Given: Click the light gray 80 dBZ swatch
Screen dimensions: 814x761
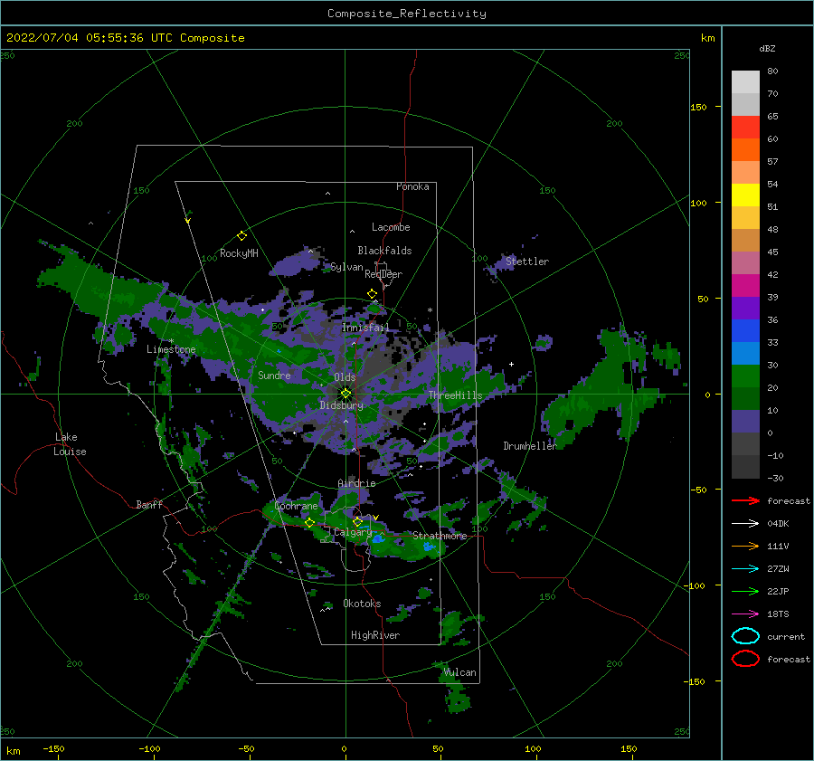Looking at the screenshot, I should click(x=745, y=81).
